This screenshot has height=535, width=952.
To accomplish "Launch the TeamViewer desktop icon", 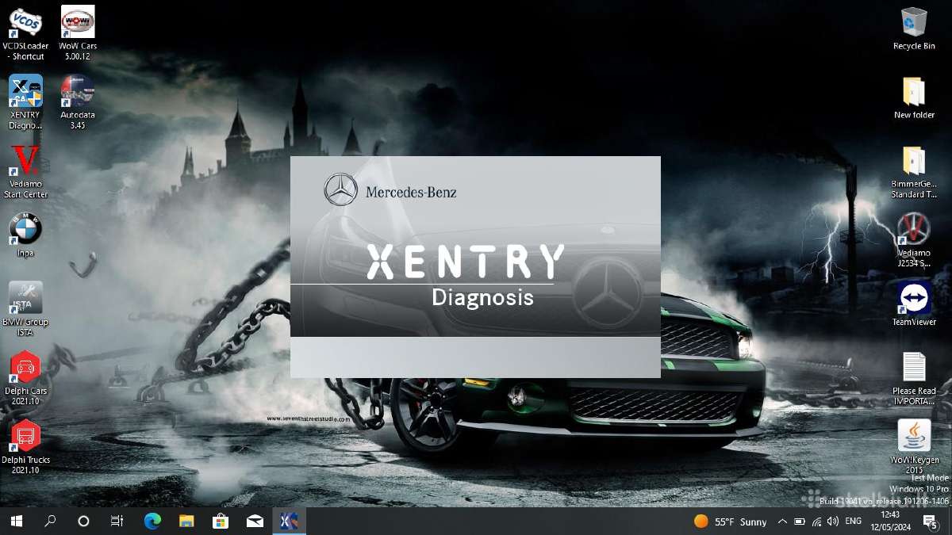I will (914, 304).
